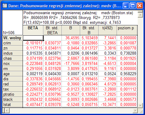This screenshot has width=145, height=115.
Task: Click nox t value -4,6513
Action: (x=108, y=64)
